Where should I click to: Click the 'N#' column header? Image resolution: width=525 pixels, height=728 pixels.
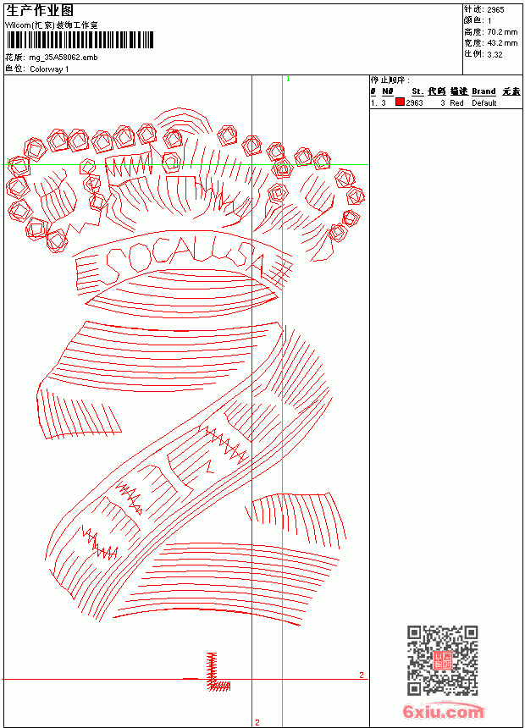tap(388, 91)
